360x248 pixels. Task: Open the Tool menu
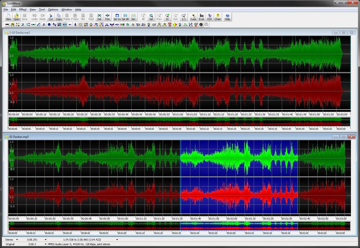click(42, 10)
